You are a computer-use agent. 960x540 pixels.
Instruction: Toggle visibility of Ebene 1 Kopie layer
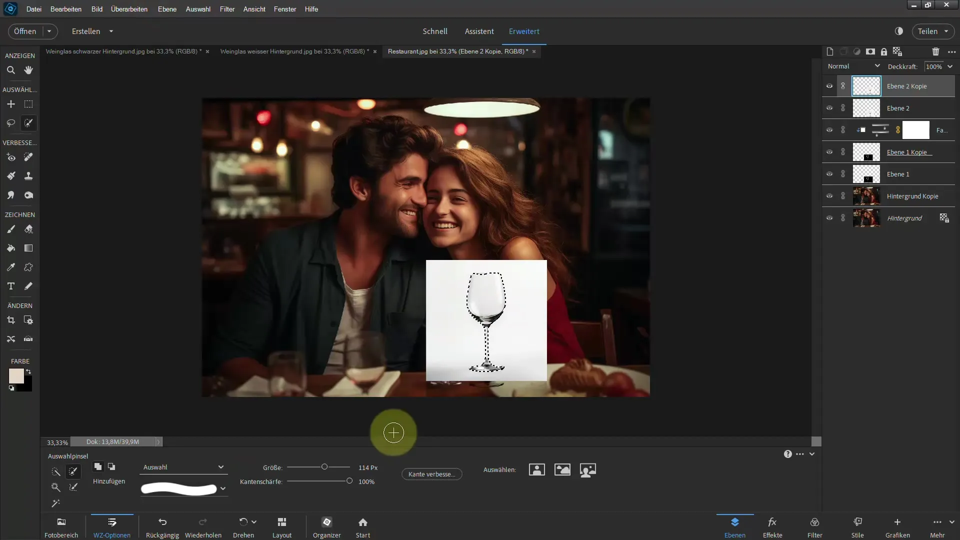coord(829,152)
